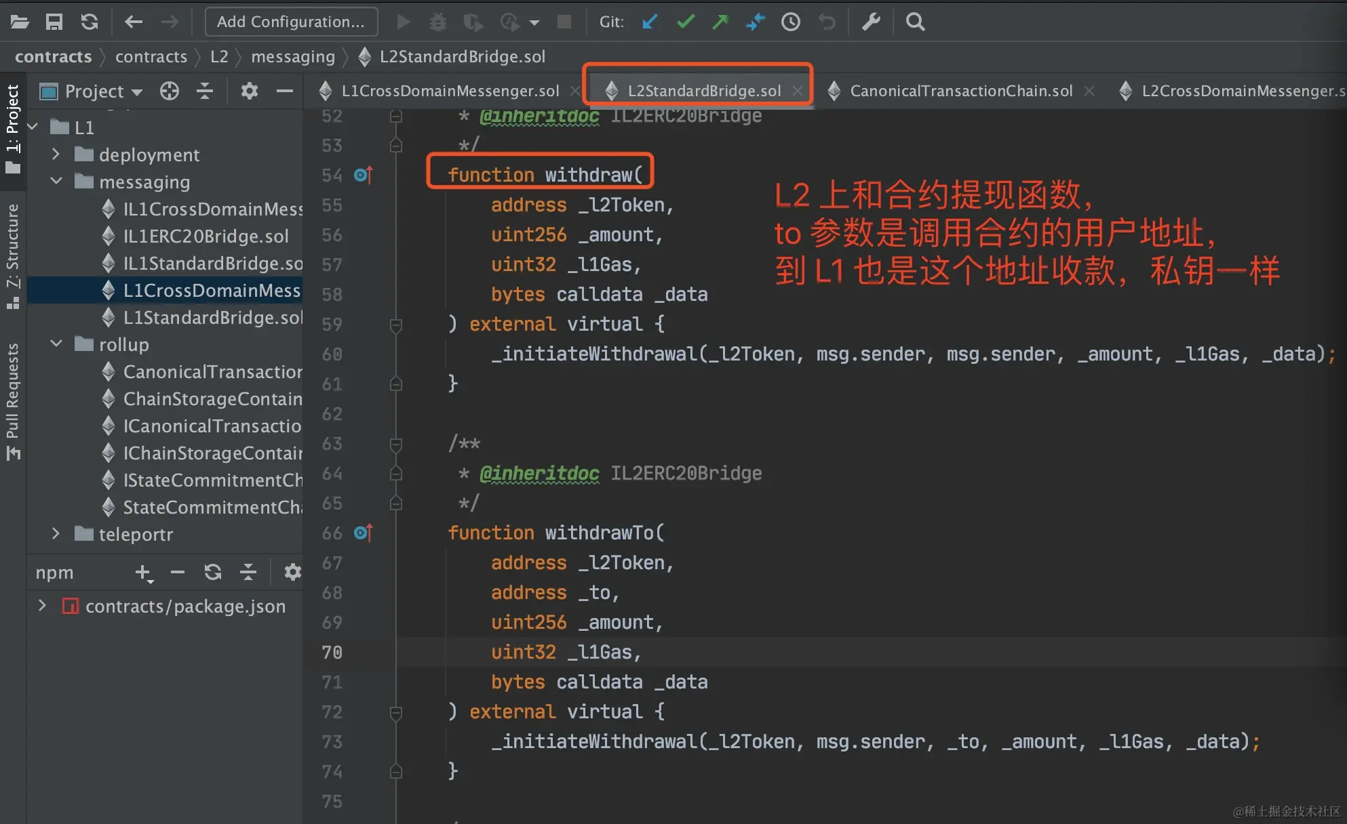Click the Git commit checkmark icon
This screenshot has width=1347, height=824.
[x=686, y=22]
